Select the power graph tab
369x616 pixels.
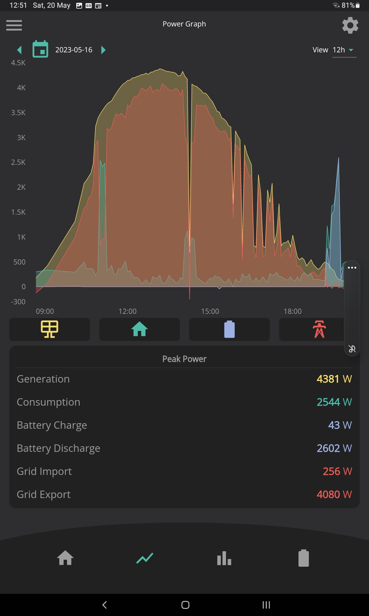click(145, 558)
